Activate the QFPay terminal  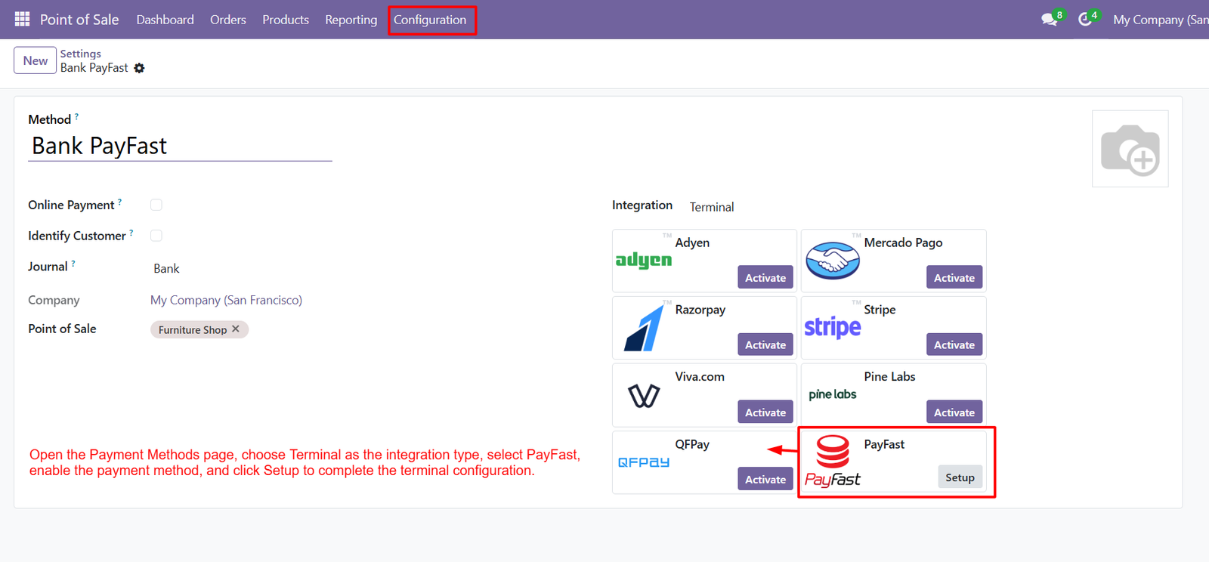[765, 479]
